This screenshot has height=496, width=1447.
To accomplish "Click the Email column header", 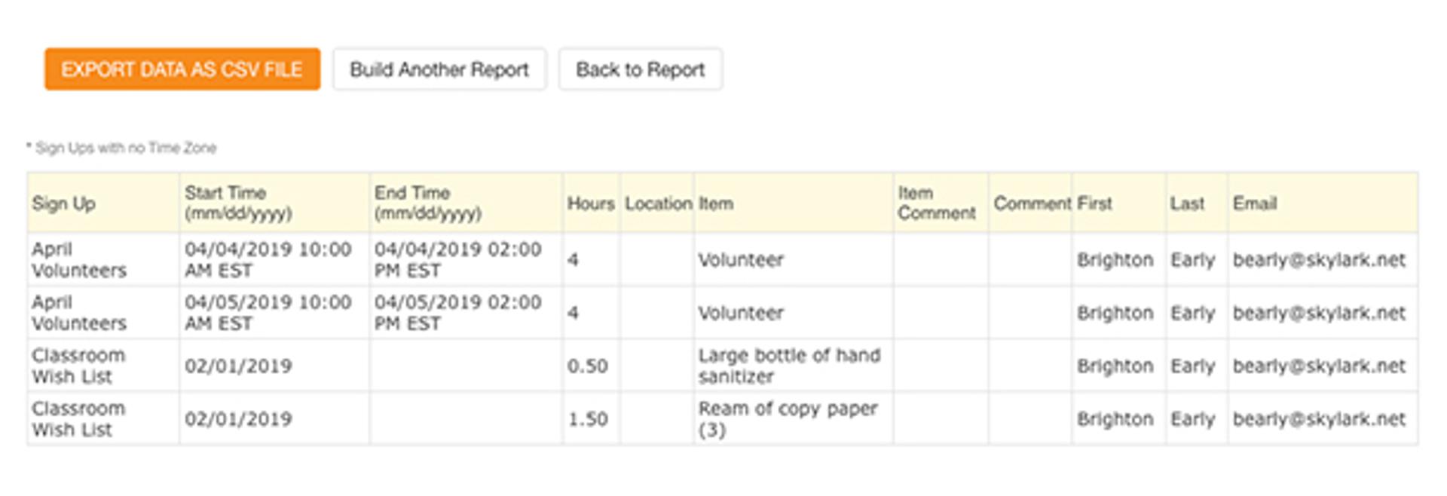I will pos(1323,203).
